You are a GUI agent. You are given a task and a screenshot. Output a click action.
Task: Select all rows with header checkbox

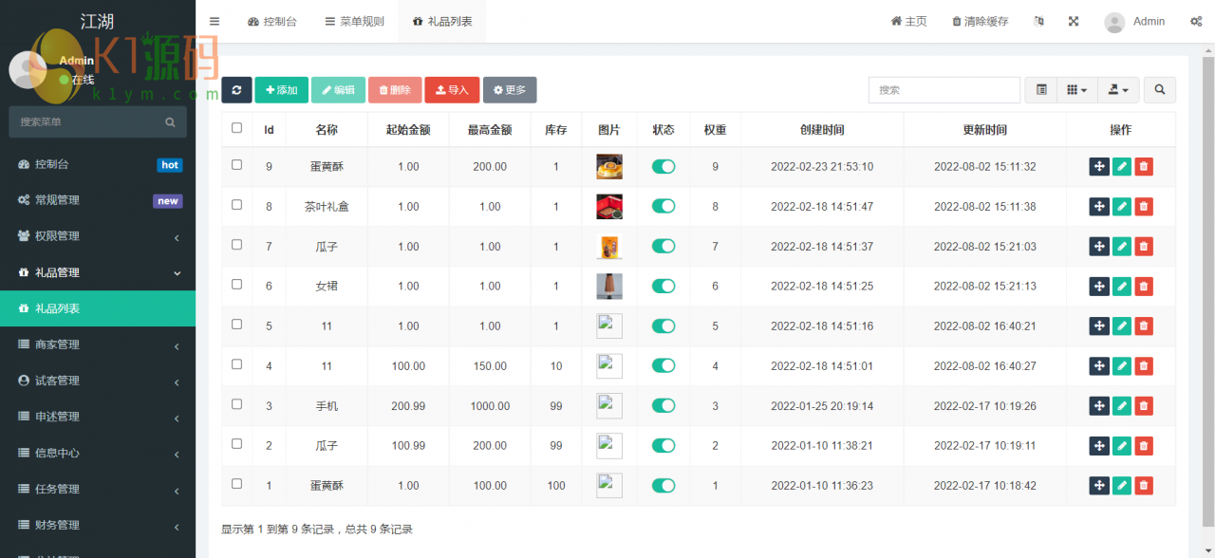click(237, 128)
